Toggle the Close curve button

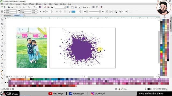[x=111, y=11]
